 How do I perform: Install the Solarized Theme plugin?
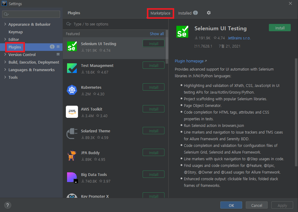[154, 131]
